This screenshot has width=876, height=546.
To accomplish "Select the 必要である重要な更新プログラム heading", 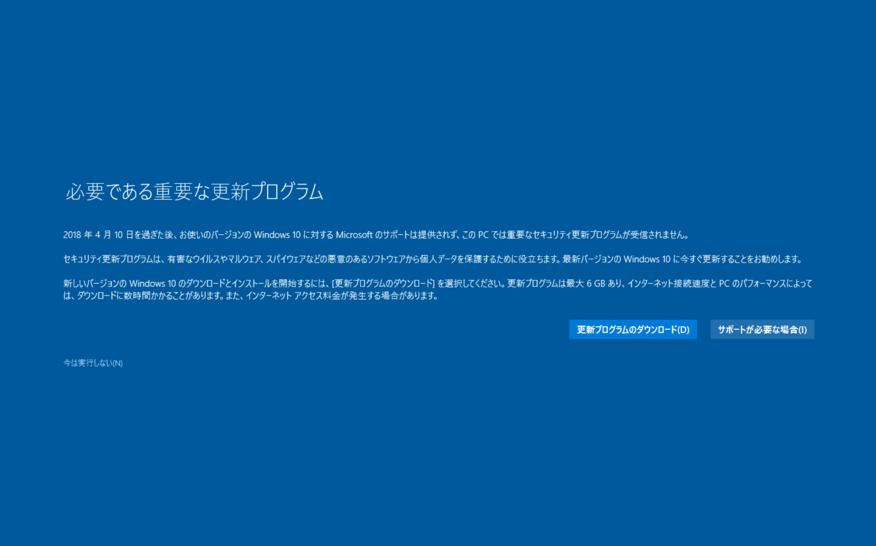I will point(195,191).
